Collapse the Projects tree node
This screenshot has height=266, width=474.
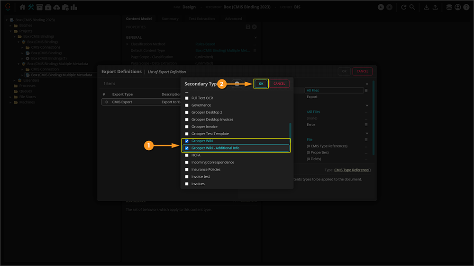coord(10,31)
